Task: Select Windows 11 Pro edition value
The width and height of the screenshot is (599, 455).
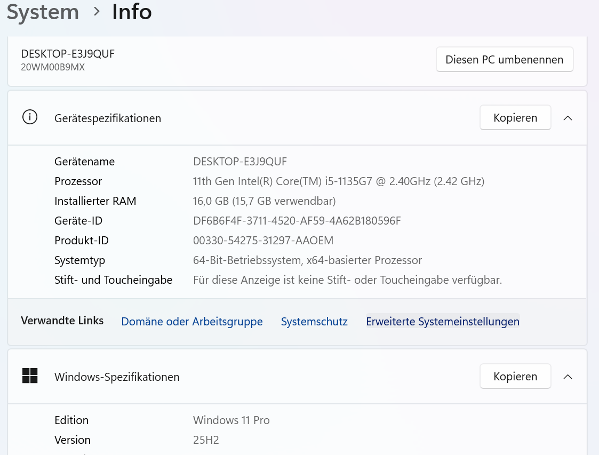Action: pos(231,420)
